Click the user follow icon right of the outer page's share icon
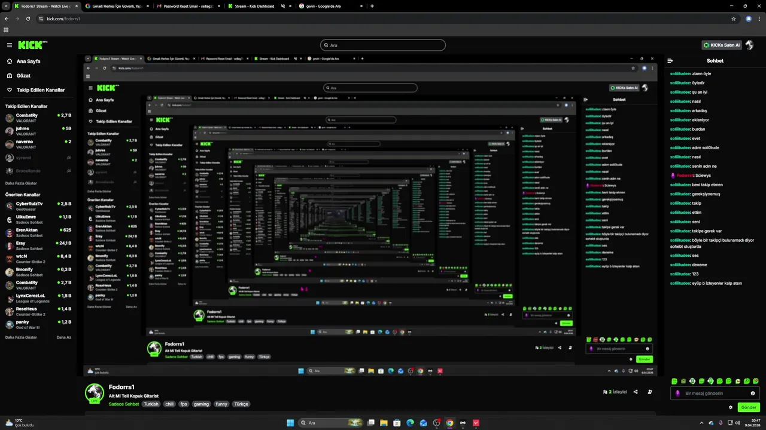Image resolution: width=766 pixels, height=430 pixels. (651, 392)
